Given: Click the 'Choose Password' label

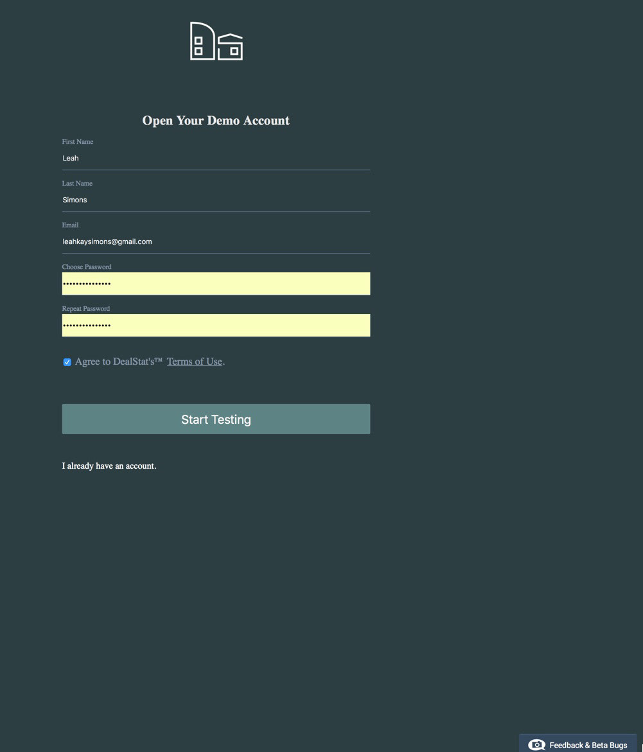Looking at the screenshot, I should (87, 267).
